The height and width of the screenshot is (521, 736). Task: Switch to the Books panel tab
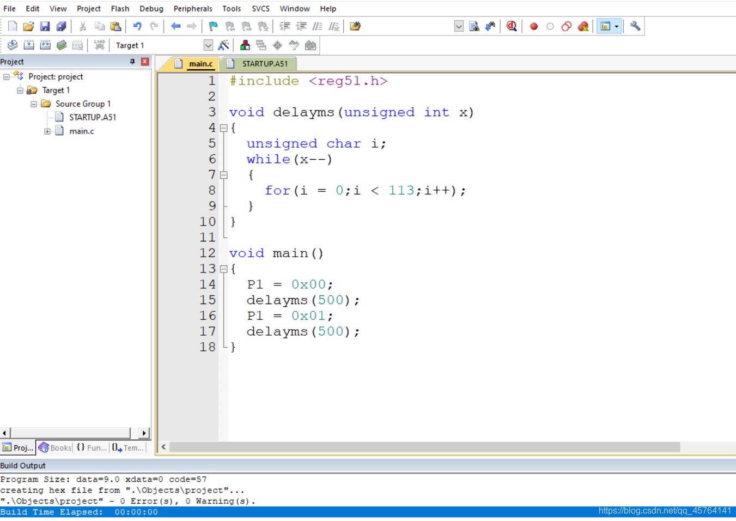(54, 447)
